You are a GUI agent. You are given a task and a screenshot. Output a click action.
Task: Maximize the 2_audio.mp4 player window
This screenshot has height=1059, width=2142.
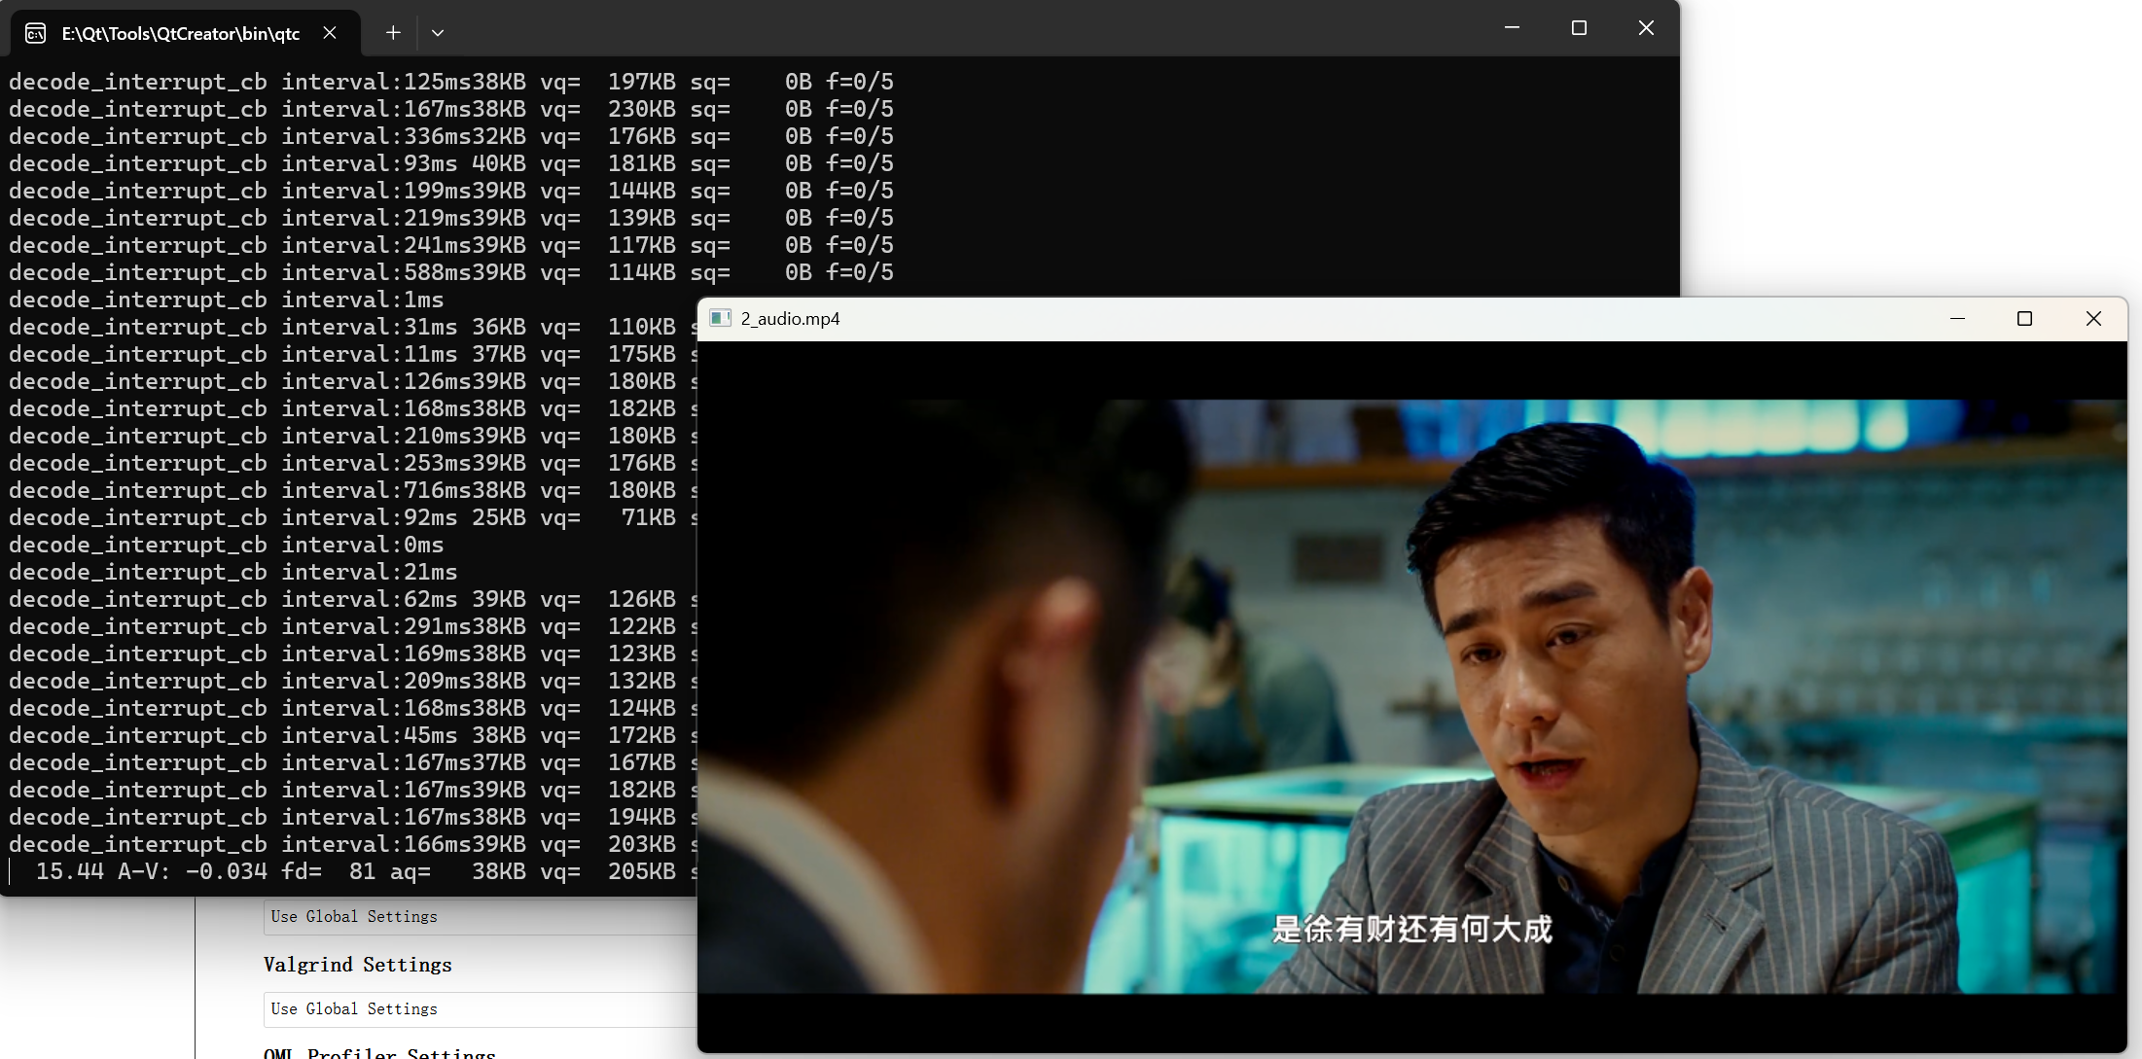(2024, 319)
